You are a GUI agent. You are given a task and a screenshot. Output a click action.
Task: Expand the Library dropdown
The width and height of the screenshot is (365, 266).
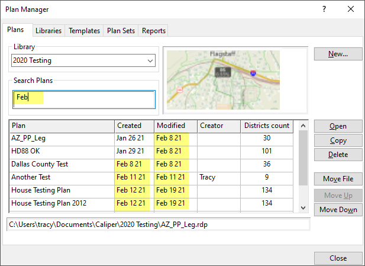pos(149,60)
